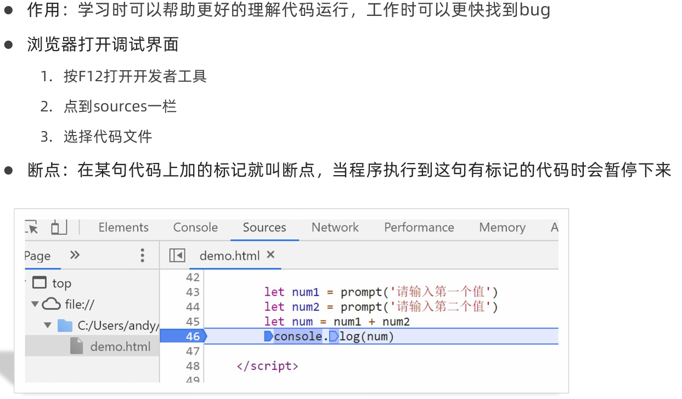Click the text '点到sources一栏'
This screenshot has height=399, width=682.
120,106
